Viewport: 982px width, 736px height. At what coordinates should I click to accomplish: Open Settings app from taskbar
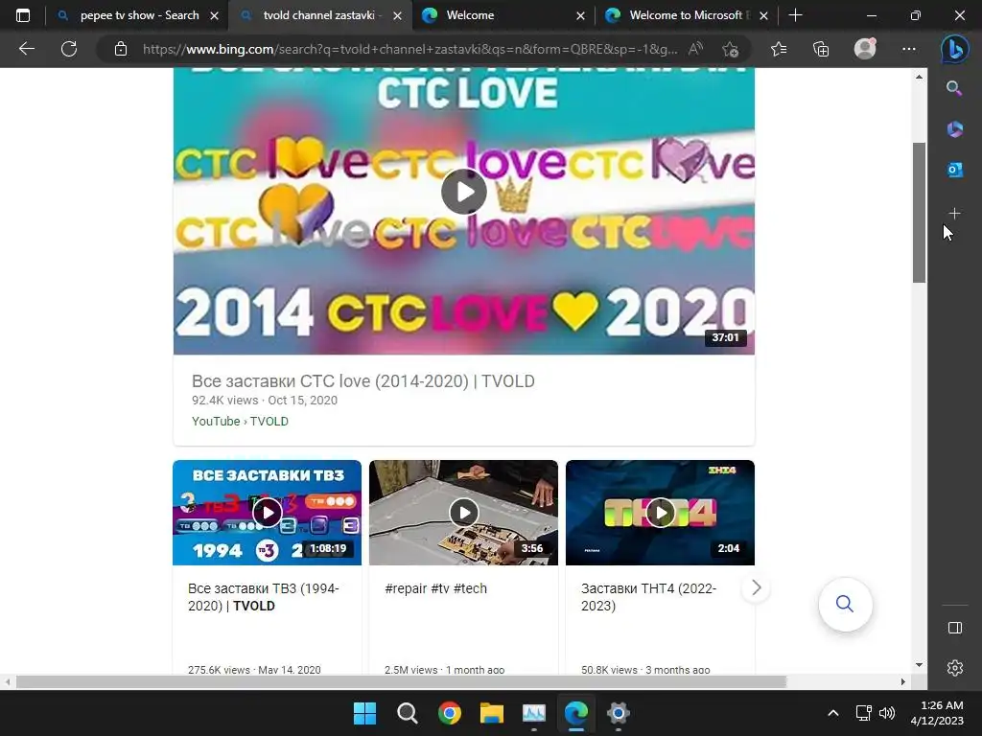point(619,713)
